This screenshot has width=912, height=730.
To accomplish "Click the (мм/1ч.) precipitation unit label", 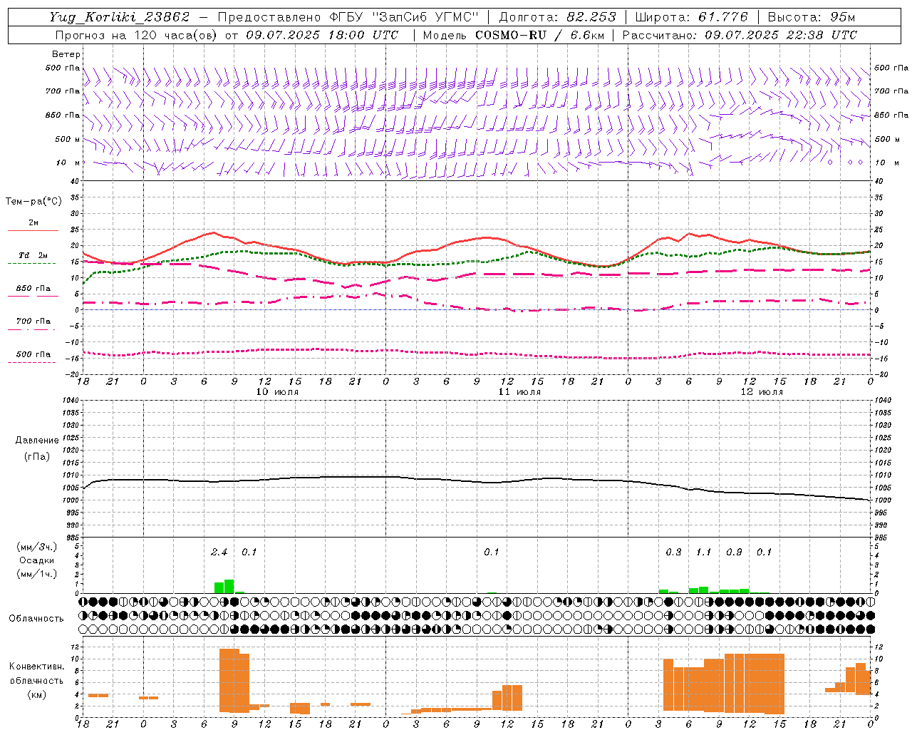I will tap(37, 574).
